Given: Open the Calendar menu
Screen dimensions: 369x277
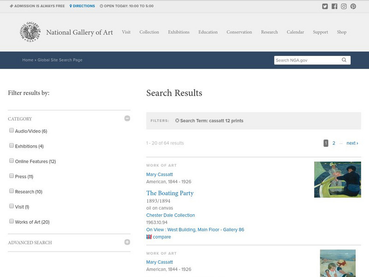Looking at the screenshot, I should pyautogui.click(x=295, y=32).
